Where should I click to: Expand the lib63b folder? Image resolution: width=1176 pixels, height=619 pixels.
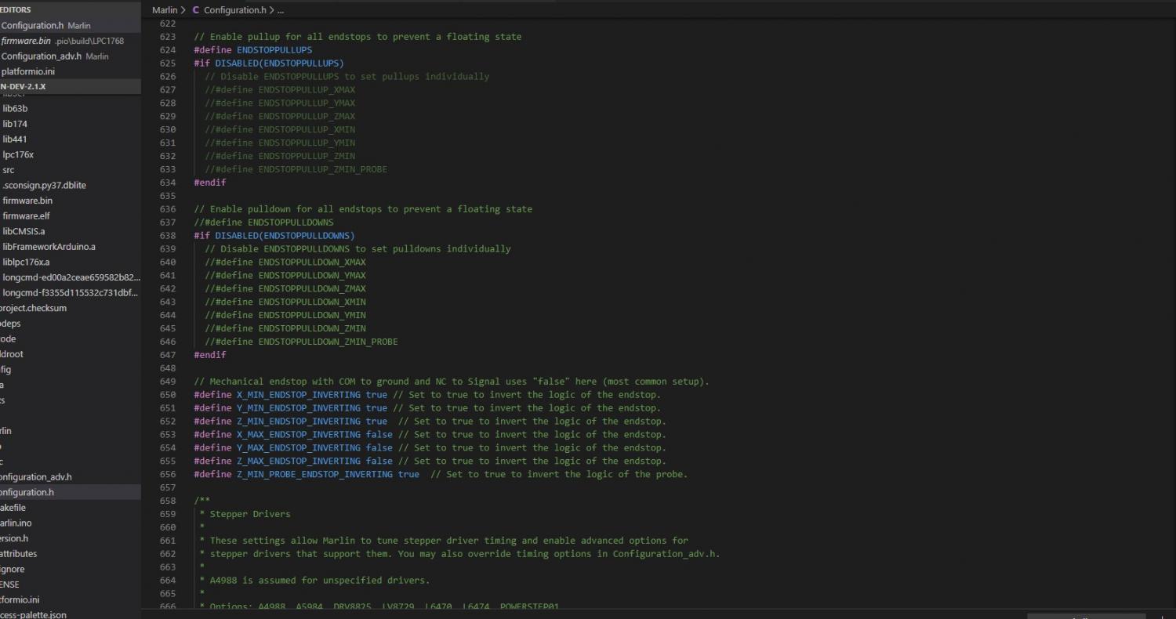(x=15, y=109)
